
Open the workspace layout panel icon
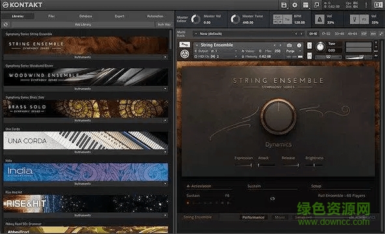coord(306,5)
